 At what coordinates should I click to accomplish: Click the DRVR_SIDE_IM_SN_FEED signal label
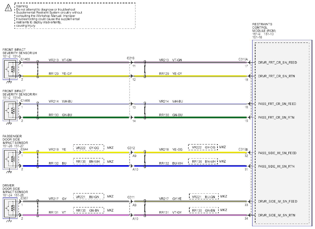tap(278, 201)
